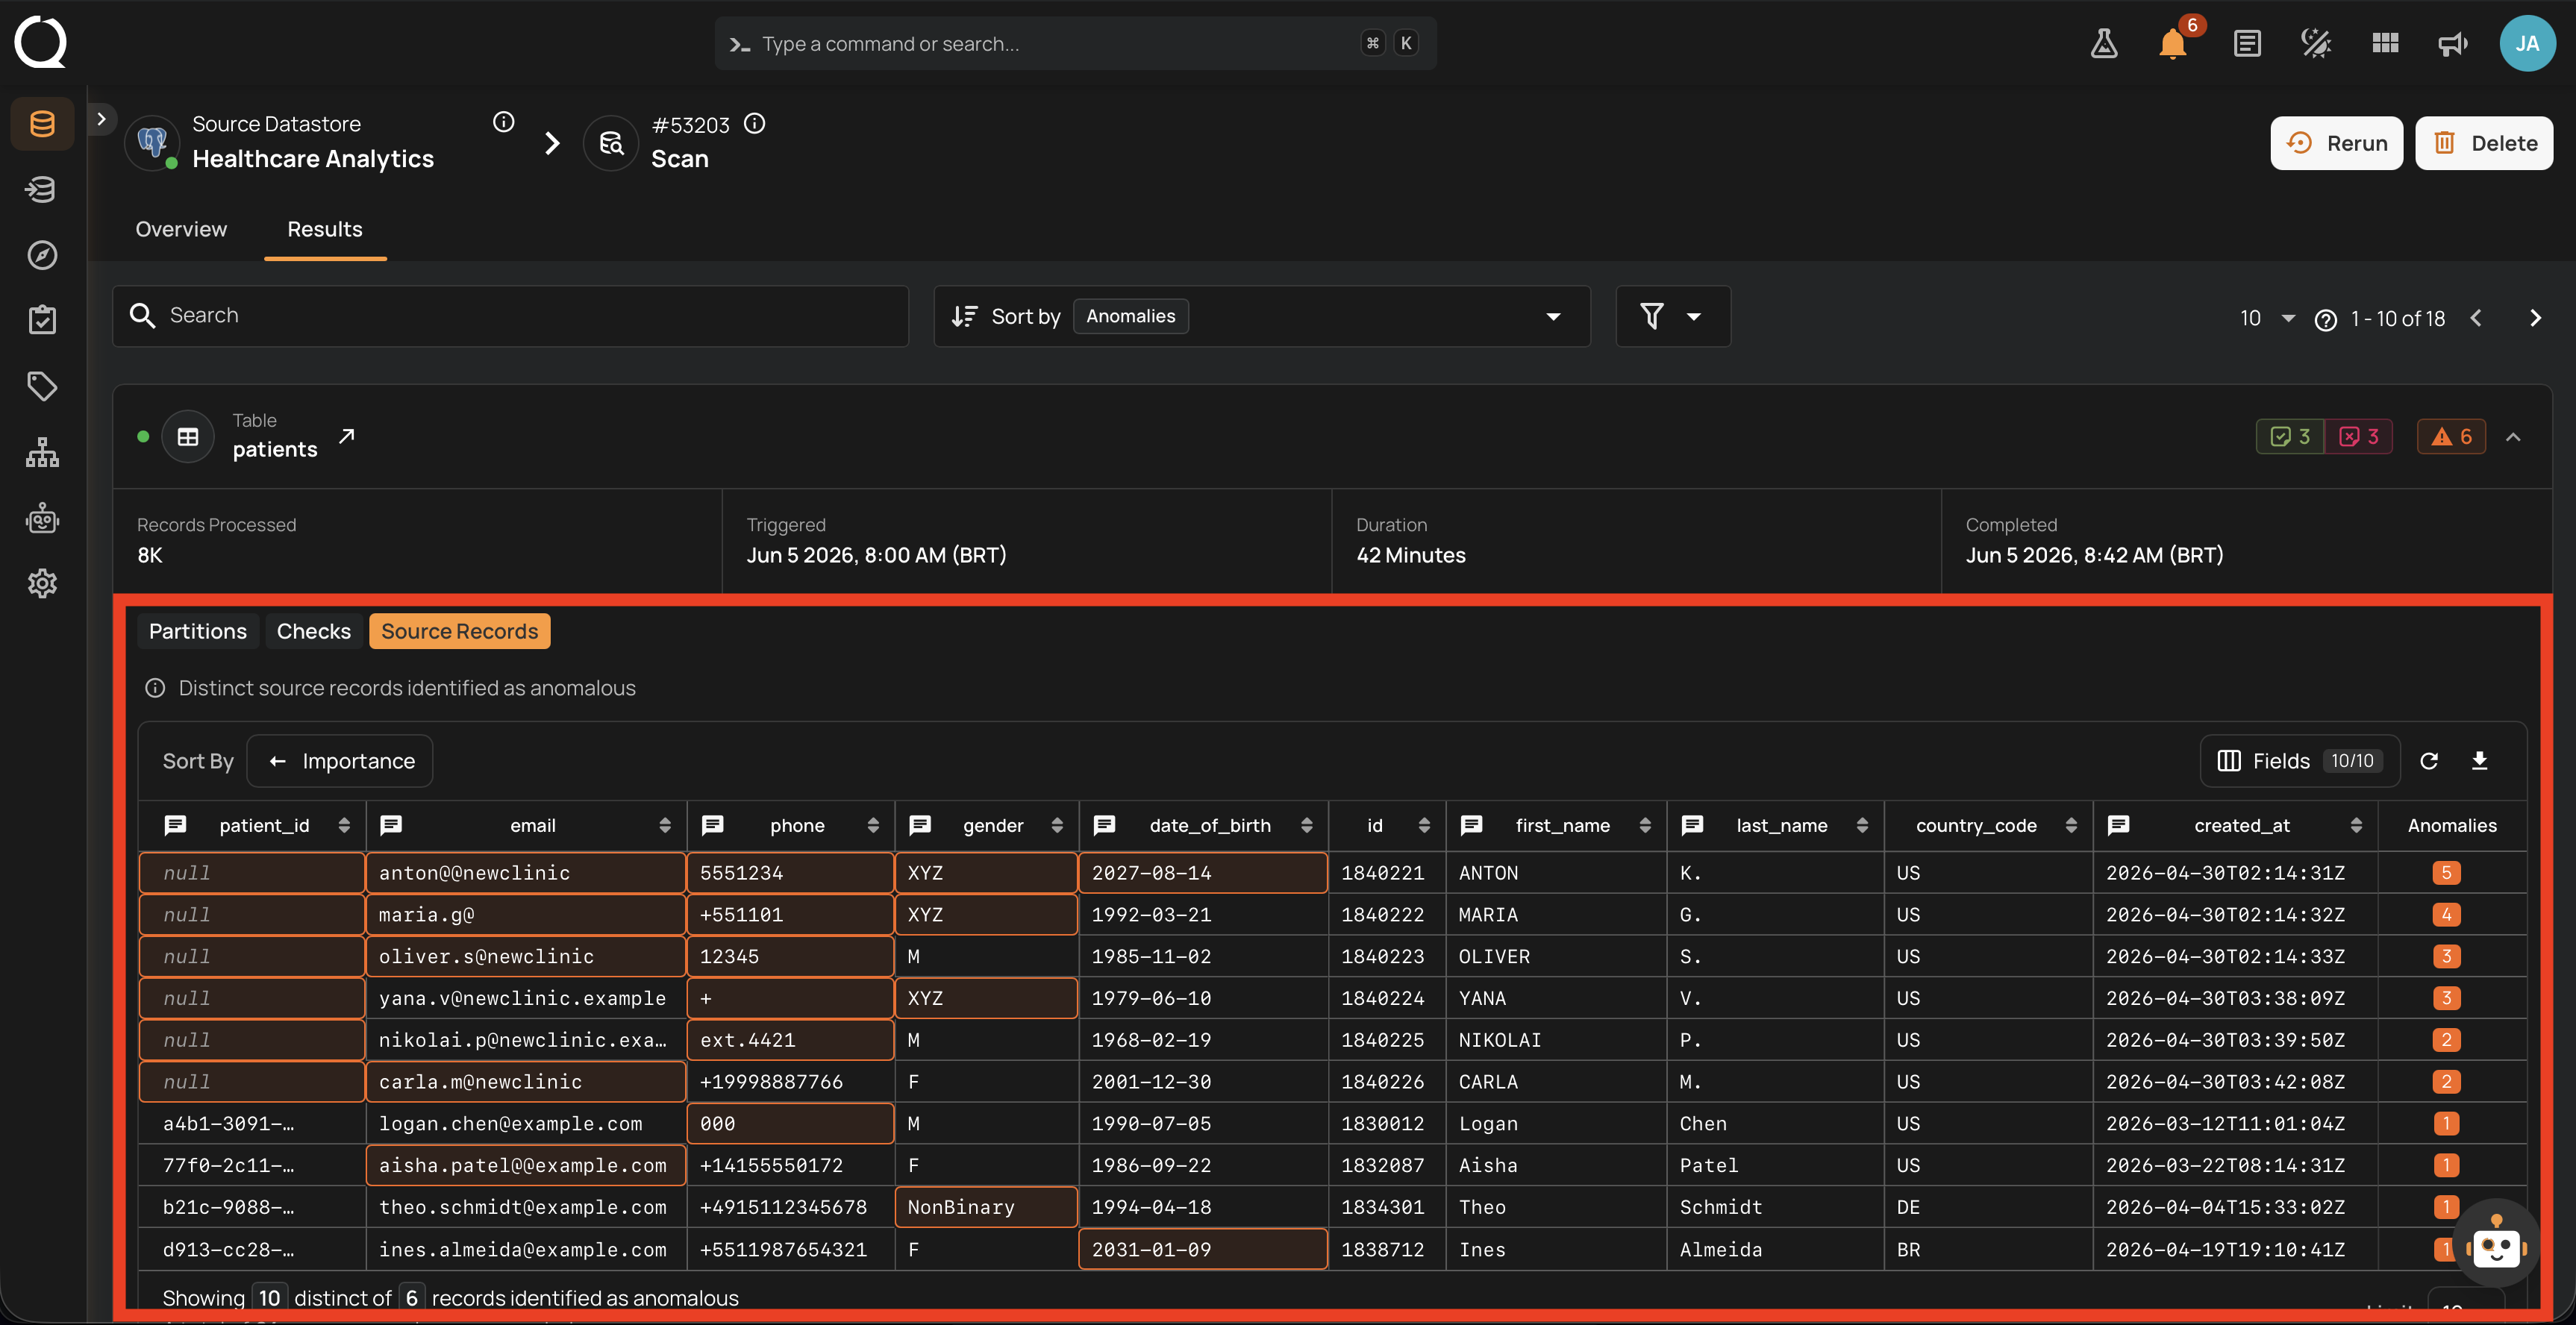Toggle the anomalies warning badge showing 6

(2451, 437)
